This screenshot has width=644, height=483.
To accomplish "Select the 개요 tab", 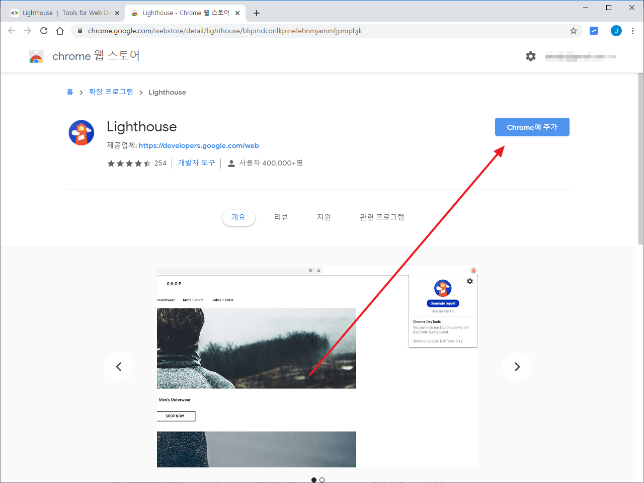I will (238, 217).
